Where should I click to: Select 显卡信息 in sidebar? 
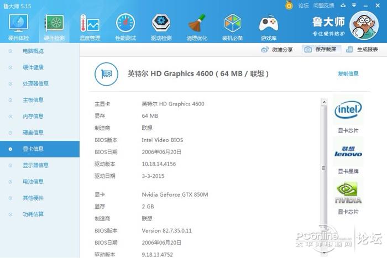[40, 149]
